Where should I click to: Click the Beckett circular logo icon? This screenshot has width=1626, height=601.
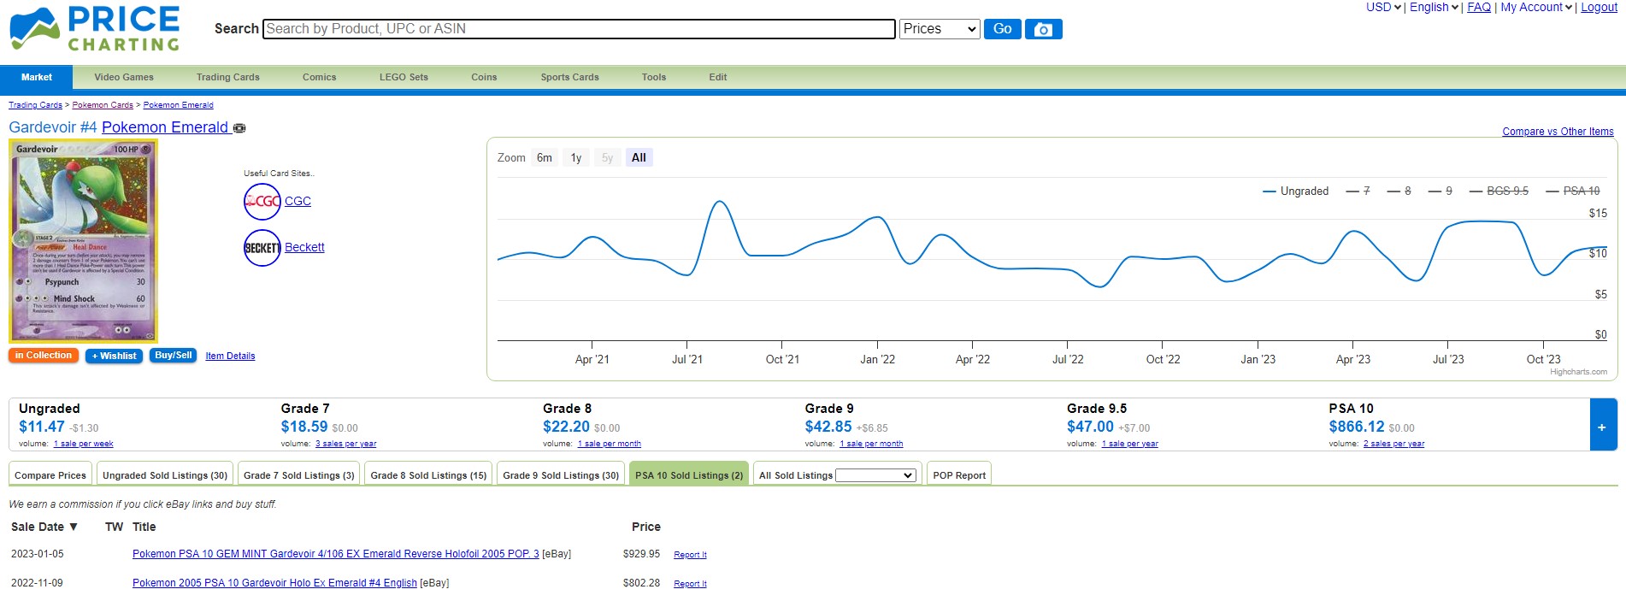coord(262,248)
